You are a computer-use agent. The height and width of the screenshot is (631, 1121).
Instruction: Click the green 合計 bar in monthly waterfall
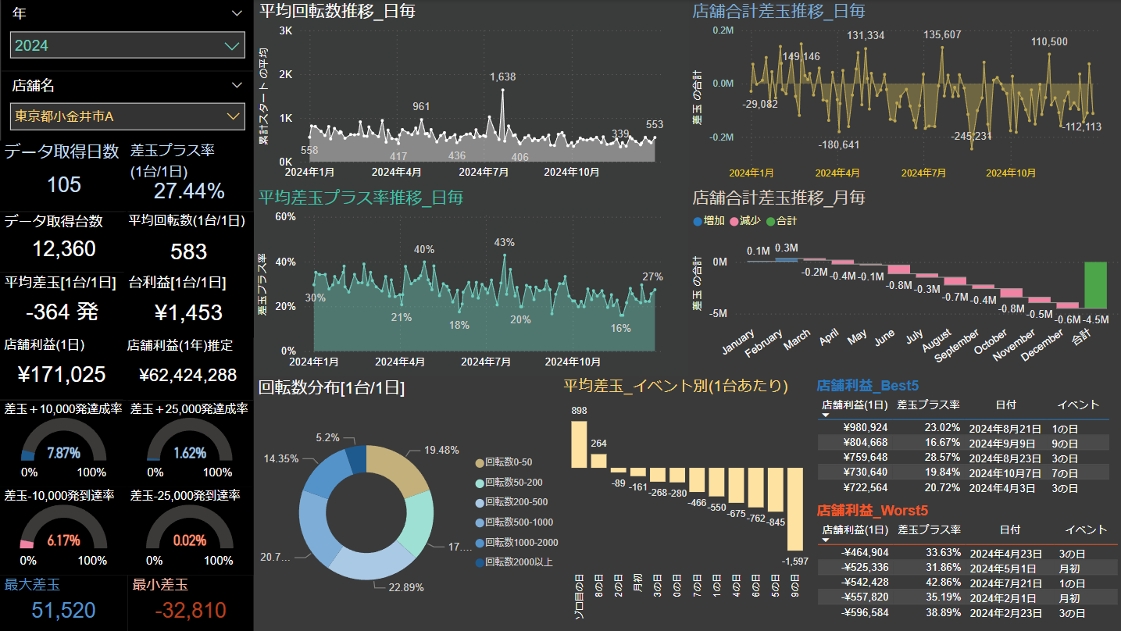pos(1095,284)
